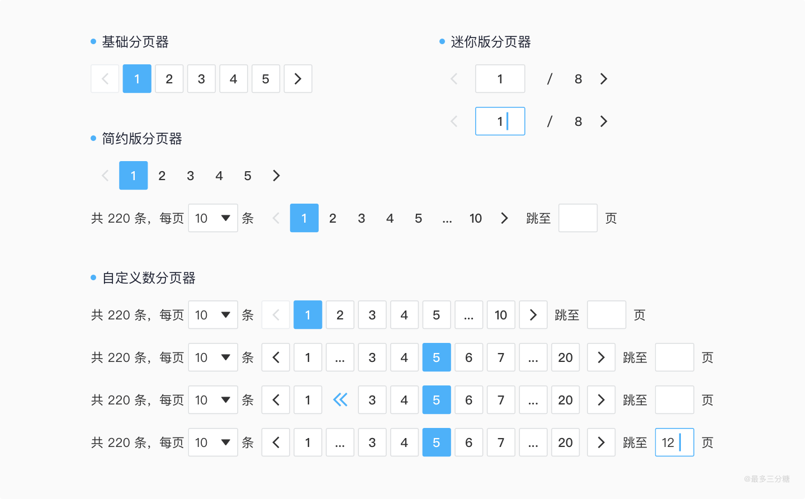Click previous-page arrow in the 基础分页器 pager

105,79
